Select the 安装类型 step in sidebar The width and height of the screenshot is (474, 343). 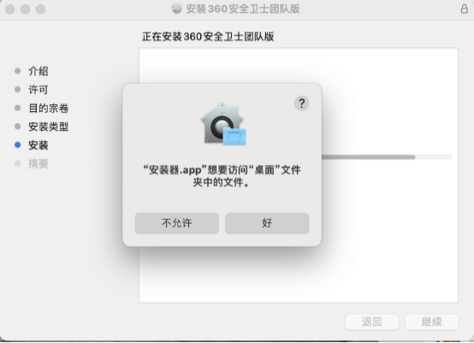49,127
